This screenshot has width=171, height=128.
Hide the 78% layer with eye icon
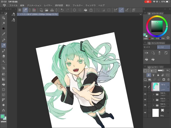145,87
